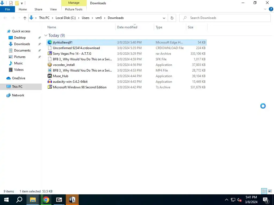Click the audacity-win-3.4.2-64bit icon
274x205 pixels.
click(50, 81)
